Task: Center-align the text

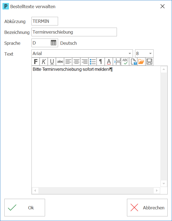Action: tap(77, 62)
